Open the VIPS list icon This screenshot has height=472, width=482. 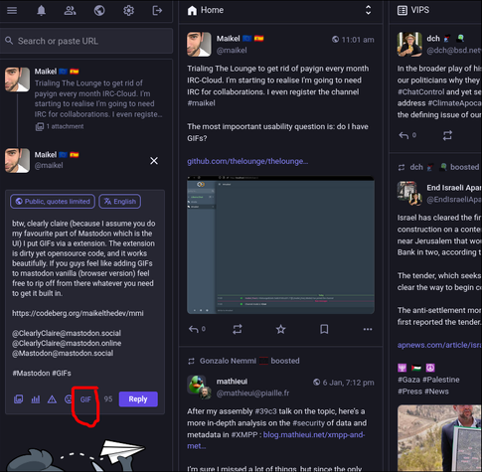(402, 11)
